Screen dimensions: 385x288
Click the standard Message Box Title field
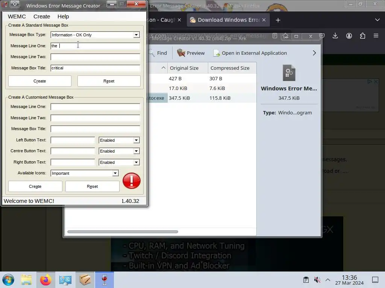tap(95, 68)
